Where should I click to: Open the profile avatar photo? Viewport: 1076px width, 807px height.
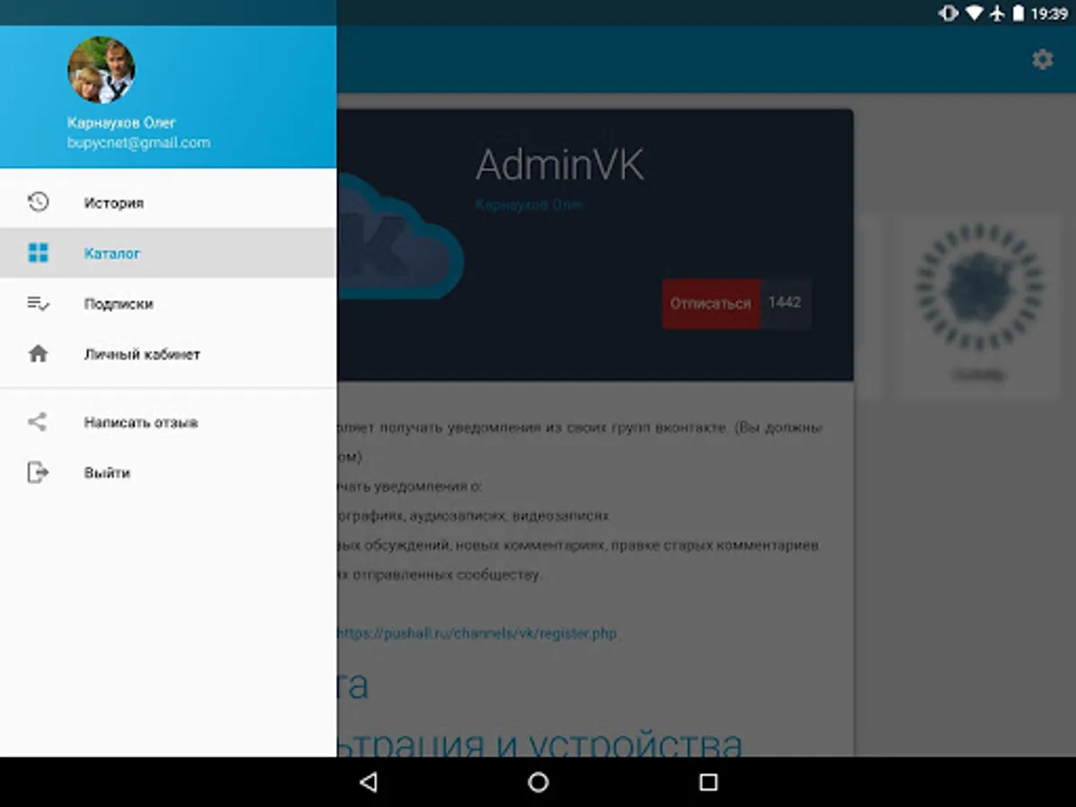pos(101,70)
